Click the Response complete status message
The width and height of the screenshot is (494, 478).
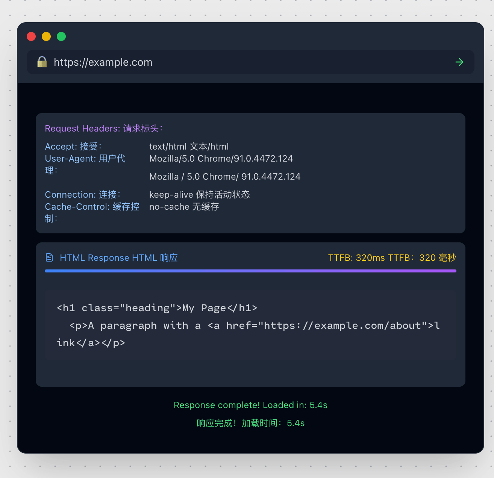point(250,405)
